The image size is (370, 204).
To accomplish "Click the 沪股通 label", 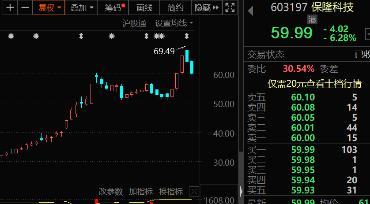I will point(134,23).
